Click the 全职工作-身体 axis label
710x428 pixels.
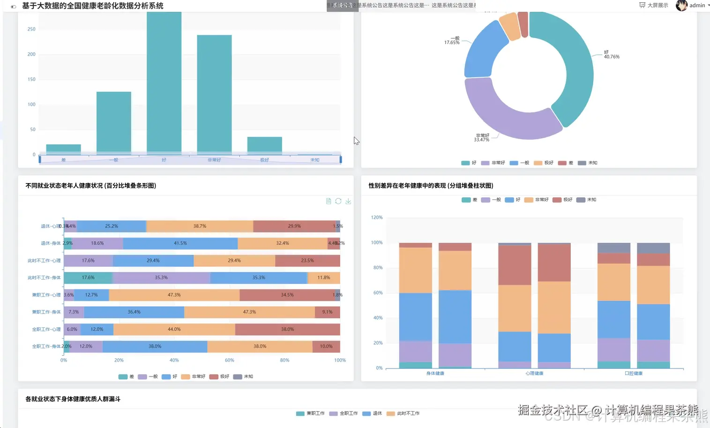pos(46,347)
